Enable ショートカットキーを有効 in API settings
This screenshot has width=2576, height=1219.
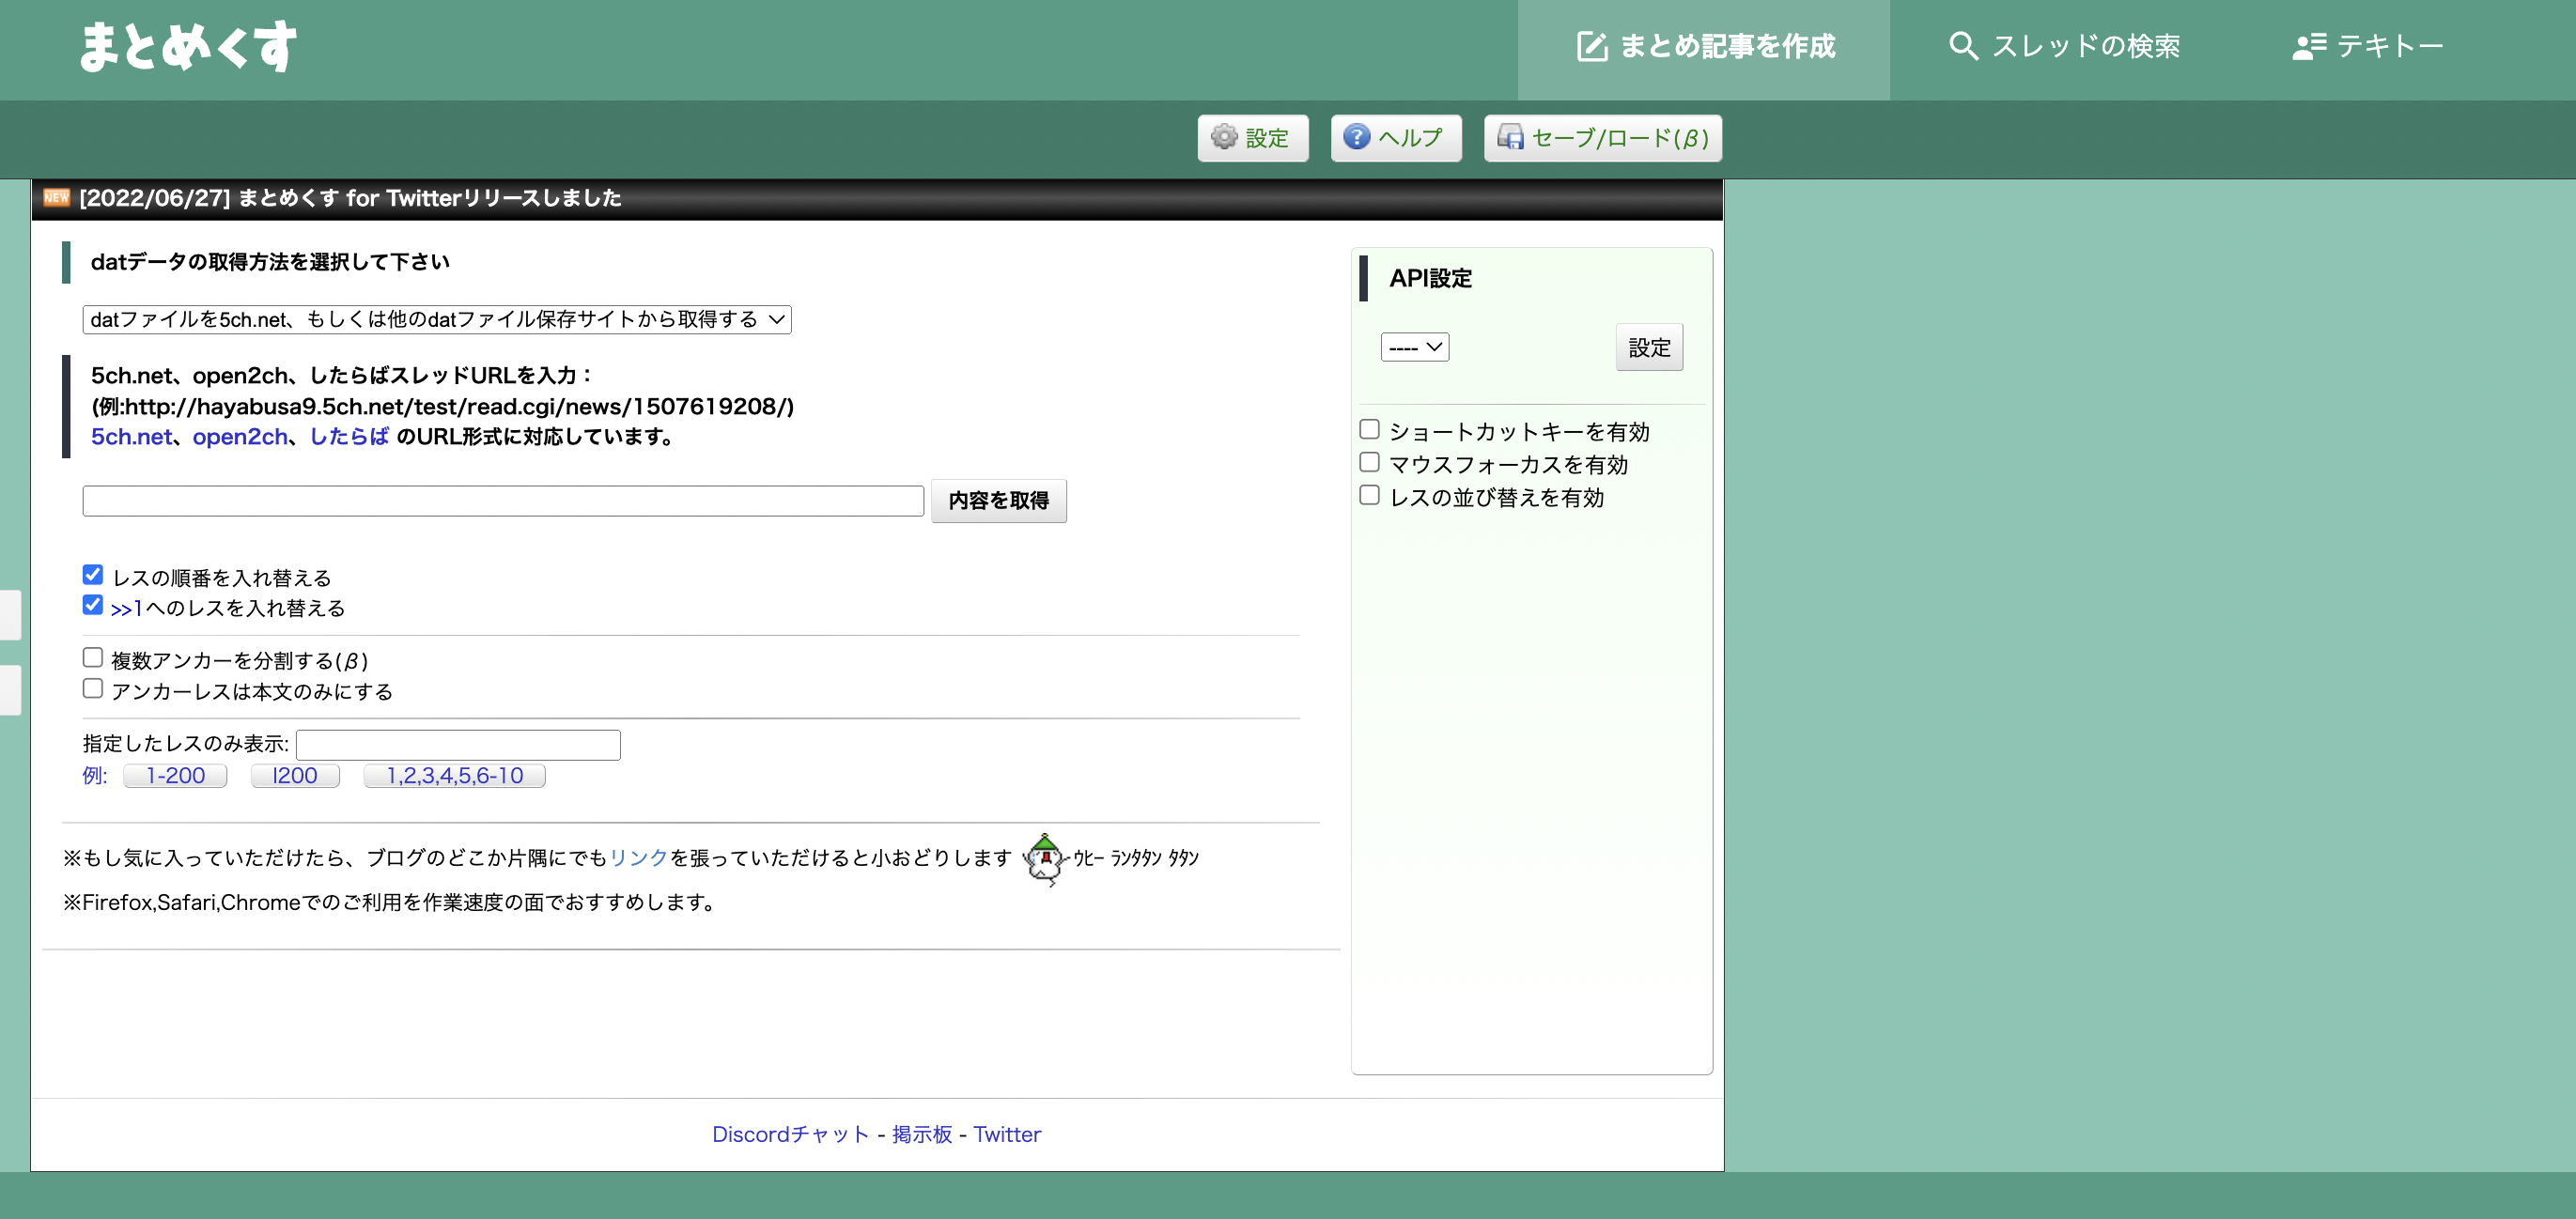coord(1369,429)
